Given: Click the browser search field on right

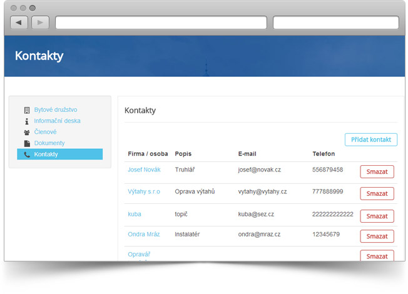Looking at the screenshot, I should pyautogui.click(x=335, y=23).
